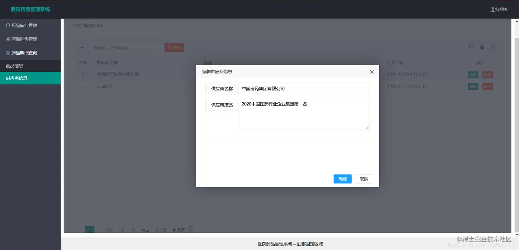Close the 编辑供应商信息 dialog
This screenshot has width=519, height=250.
click(372, 72)
